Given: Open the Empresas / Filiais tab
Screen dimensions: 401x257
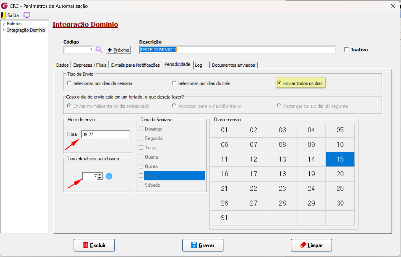Looking at the screenshot, I should coord(90,65).
